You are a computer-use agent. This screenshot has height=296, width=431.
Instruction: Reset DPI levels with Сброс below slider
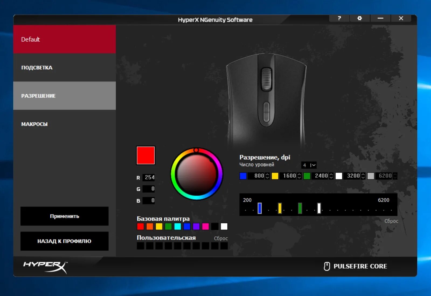(x=391, y=221)
